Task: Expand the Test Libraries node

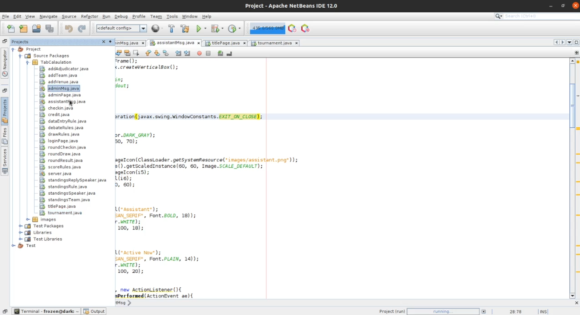Action: click(21, 239)
